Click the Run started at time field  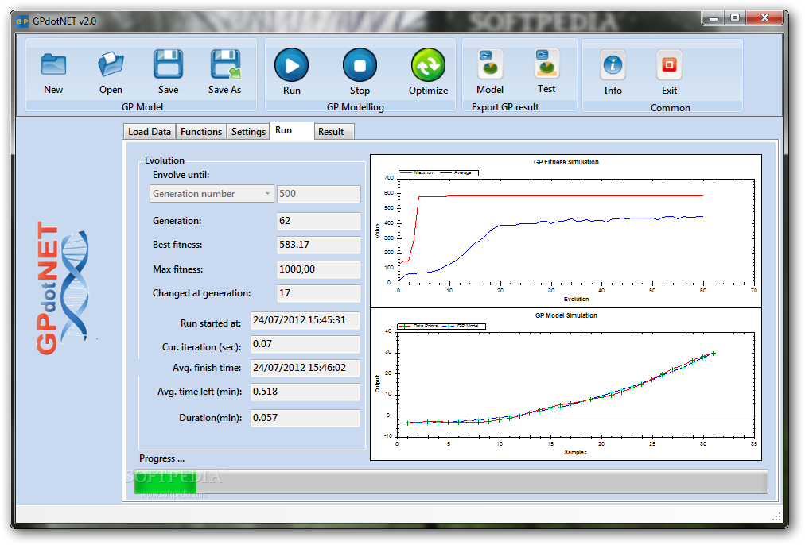305,320
